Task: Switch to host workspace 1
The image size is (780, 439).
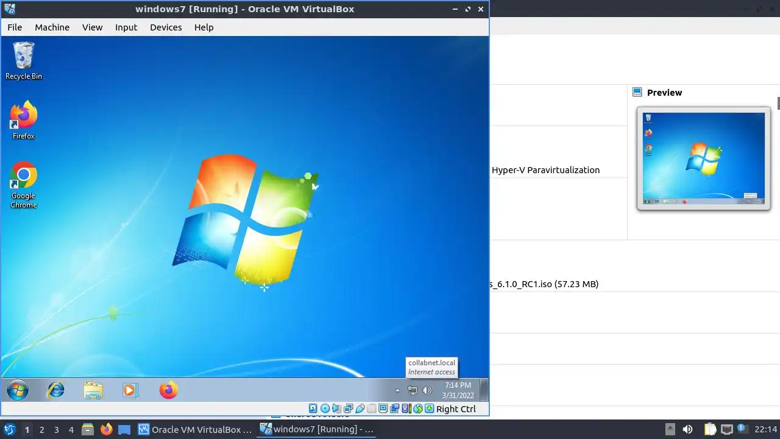Action: (27, 429)
